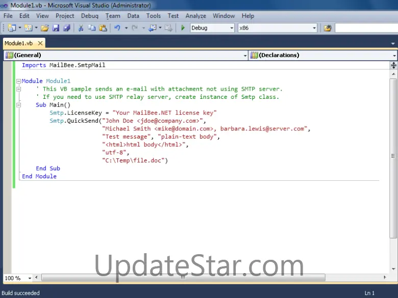This screenshot has height=298, width=398.
Task: Open the Debug menu
Action: pyautogui.click(x=90, y=16)
